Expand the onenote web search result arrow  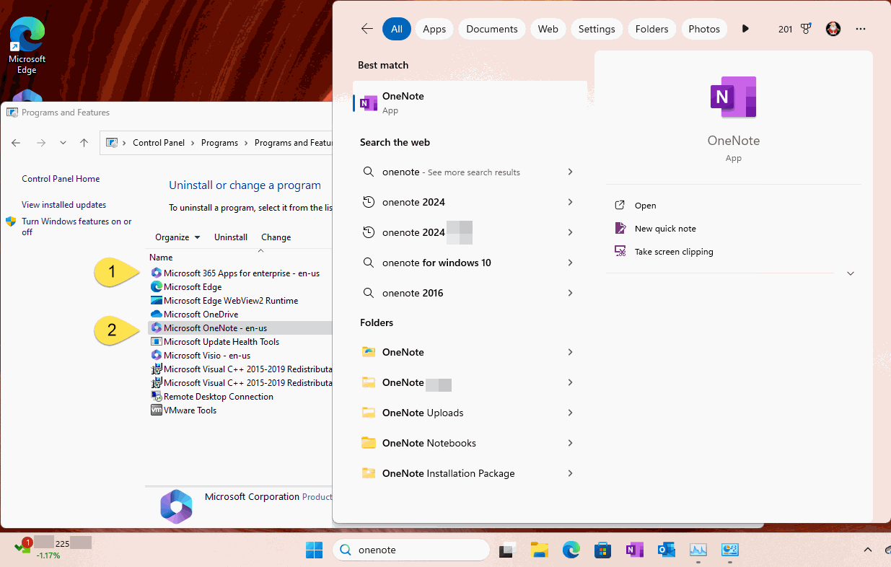pos(570,172)
